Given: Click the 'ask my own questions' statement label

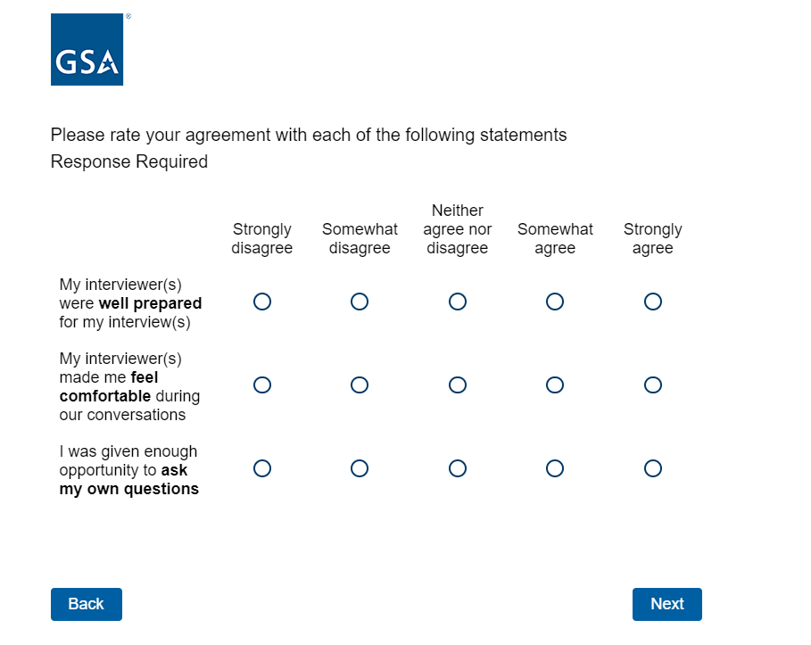Looking at the screenshot, I should coord(128,470).
